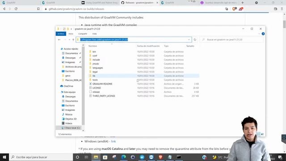The height and width of the screenshot is (161, 286).
Task: Open Microsoft Edge from taskbar
Action: (x=124, y=157)
